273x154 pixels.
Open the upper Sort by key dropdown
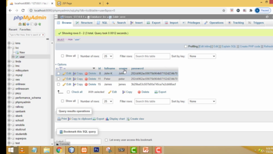(x=202, y=56)
